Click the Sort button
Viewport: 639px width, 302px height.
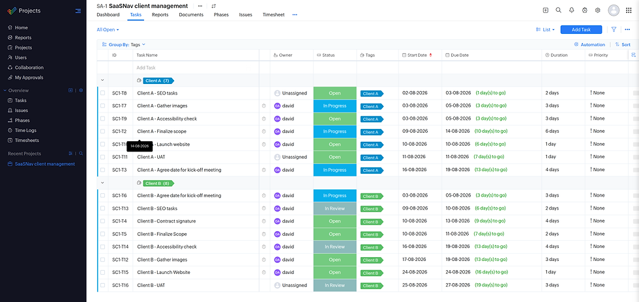point(623,45)
